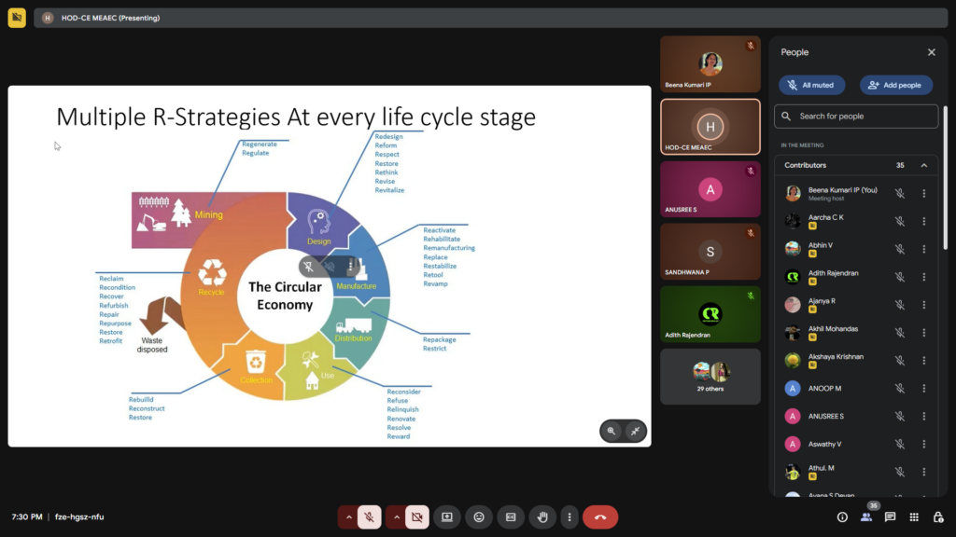
Task: Click the Search for people field
Action: (856, 117)
